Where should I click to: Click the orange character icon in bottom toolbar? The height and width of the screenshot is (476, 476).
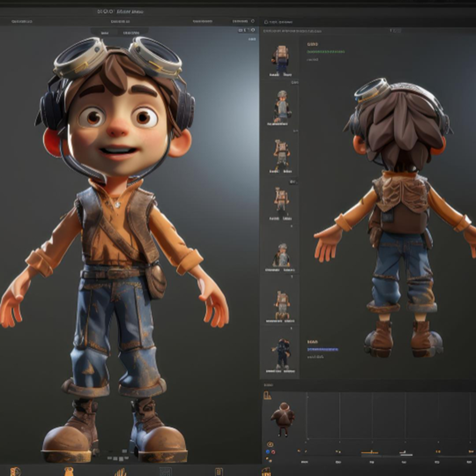[x=69, y=471]
